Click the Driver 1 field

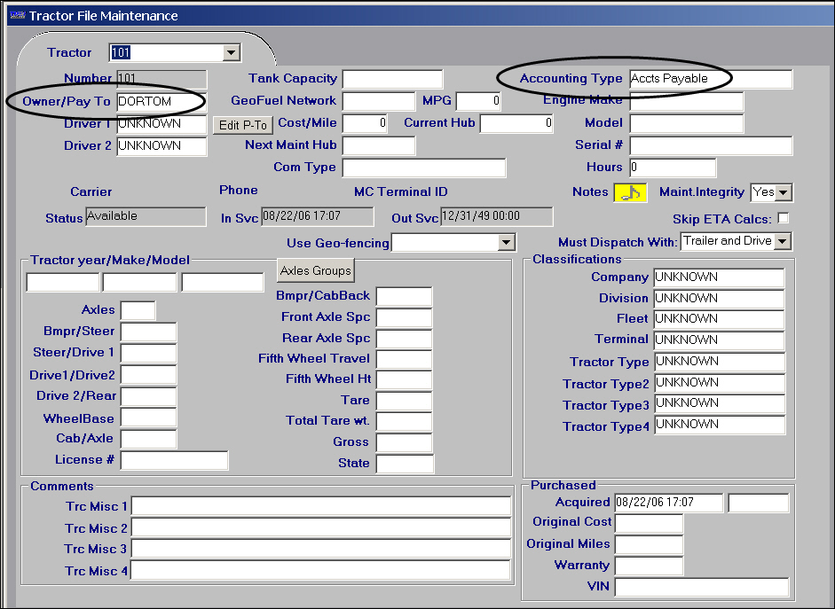(x=161, y=124)
